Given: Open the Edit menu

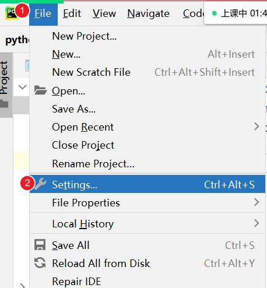Looking at the screenshot, I should [72, 13].
